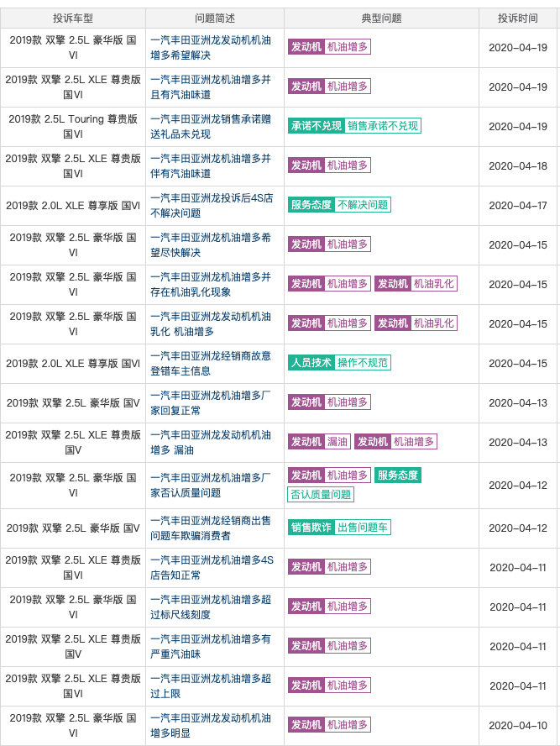Click the 投诉车型 column header
The image size is (560, 746).
[73, 18]
